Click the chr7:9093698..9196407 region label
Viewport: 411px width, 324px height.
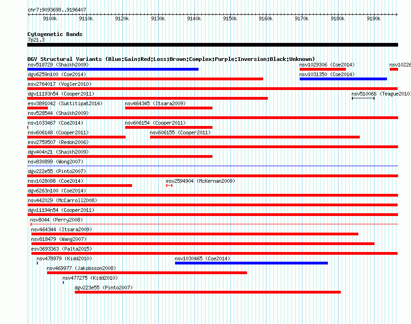57,10
